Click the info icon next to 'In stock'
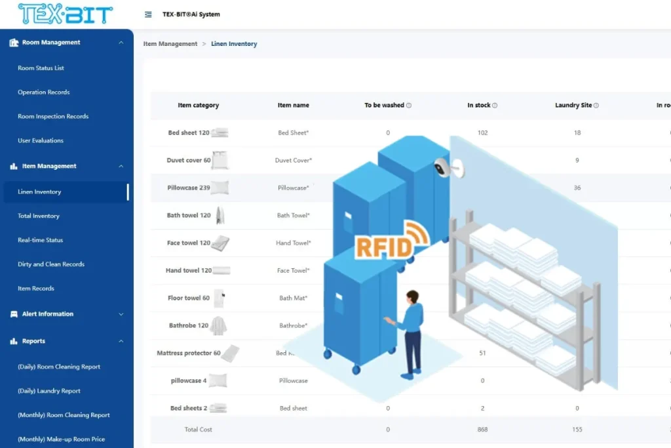Viewport: 671px width, 448px height. coord(495,105)
